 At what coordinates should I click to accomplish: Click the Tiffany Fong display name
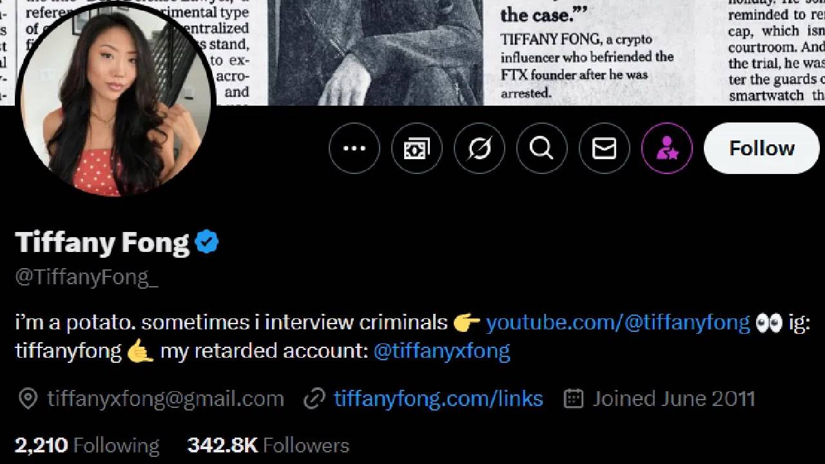pyautogui.click(x=102, y=243)
